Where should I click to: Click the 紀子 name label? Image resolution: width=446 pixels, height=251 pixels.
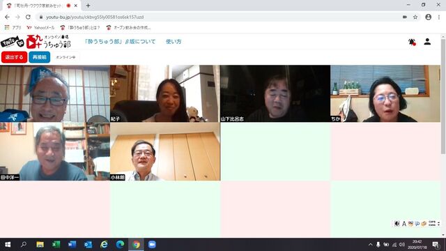[115, 119]
